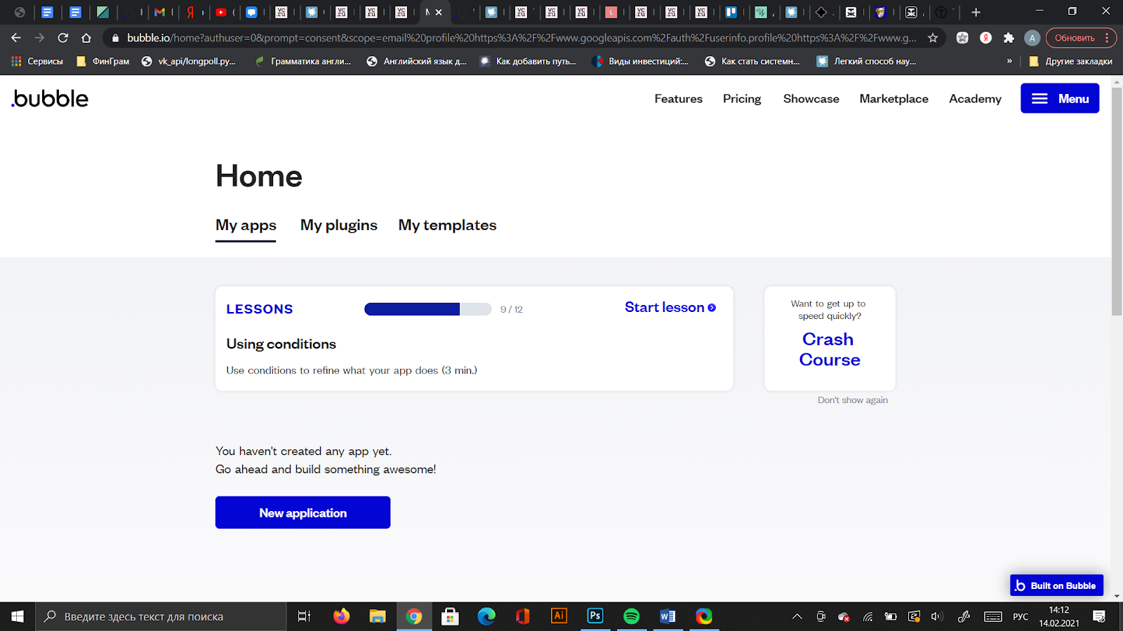Open Adobe Illustrator from the taskbar
Screen dimensions: 1123x631
click(559, 616)
